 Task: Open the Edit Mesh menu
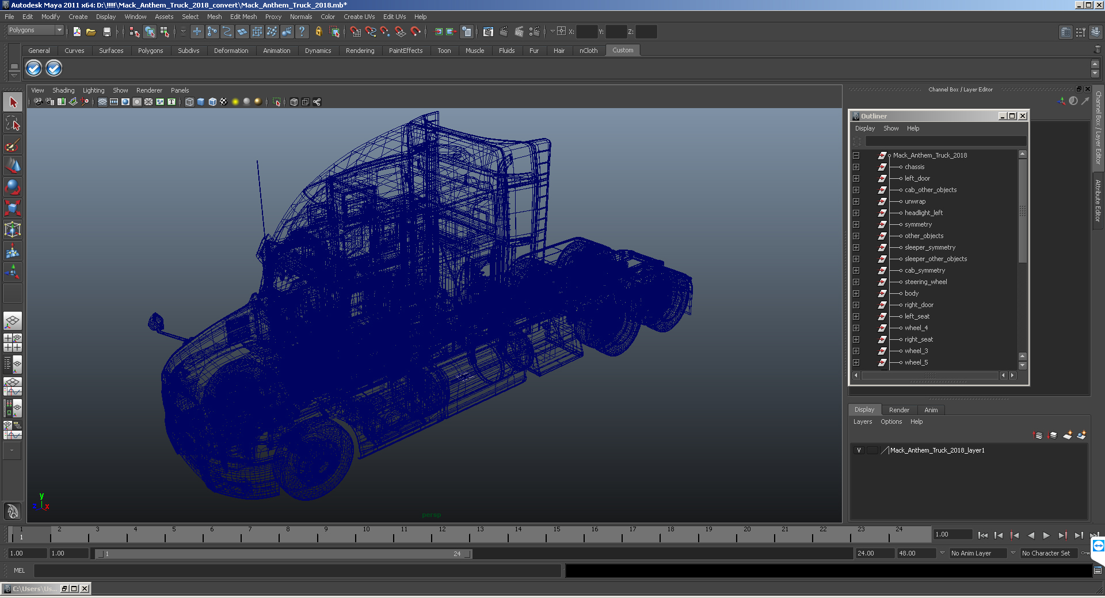pos(243,17)
